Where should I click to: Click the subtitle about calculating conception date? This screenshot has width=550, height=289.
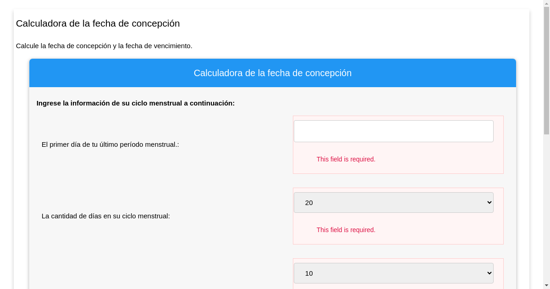[x=104, y=46]
